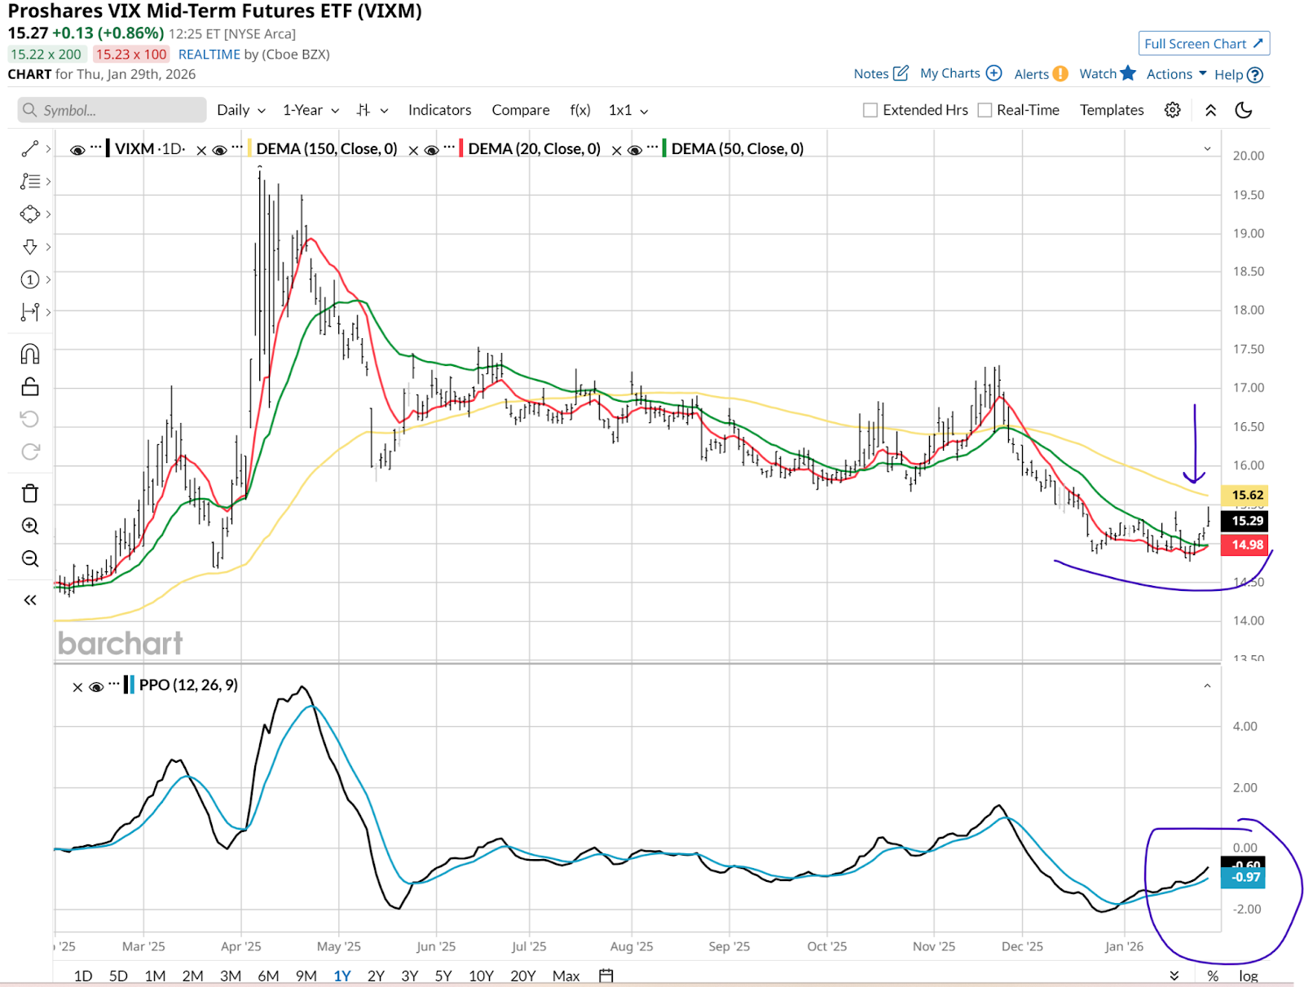The image size is (1304, 987).
Task: Select the Fibonacci retracement tool
Action: pos(30,181)
